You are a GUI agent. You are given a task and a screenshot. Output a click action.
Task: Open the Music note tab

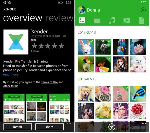pyautogui.click(x=112, y=20)
